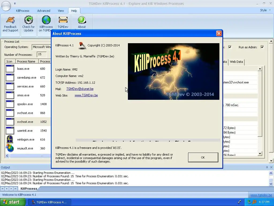The width and height of the screenshot is (274, 206).
Task: Click the Output panel pin icon
Action: (x=267, y=167)
